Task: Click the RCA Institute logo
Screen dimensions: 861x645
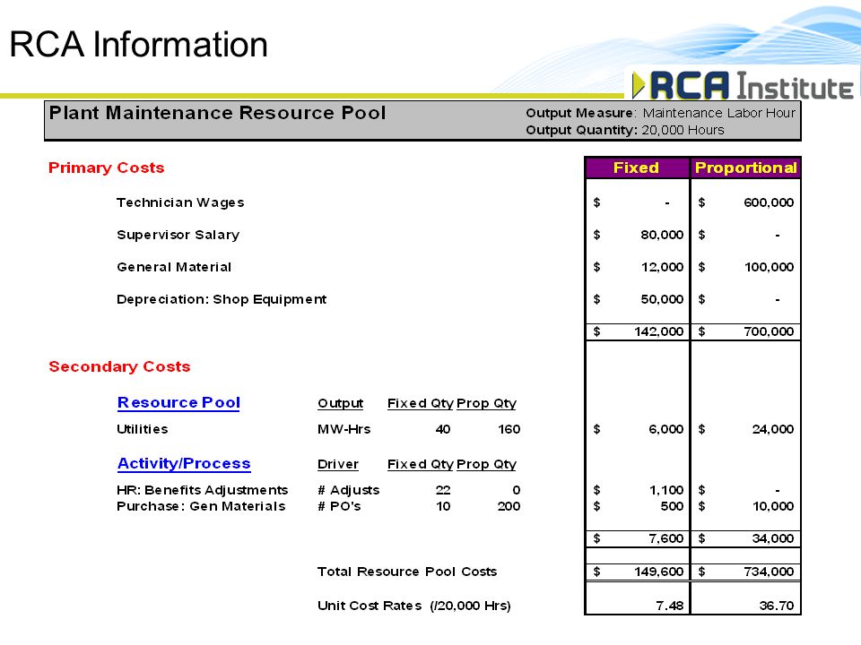Action: [x=743, y=85]
